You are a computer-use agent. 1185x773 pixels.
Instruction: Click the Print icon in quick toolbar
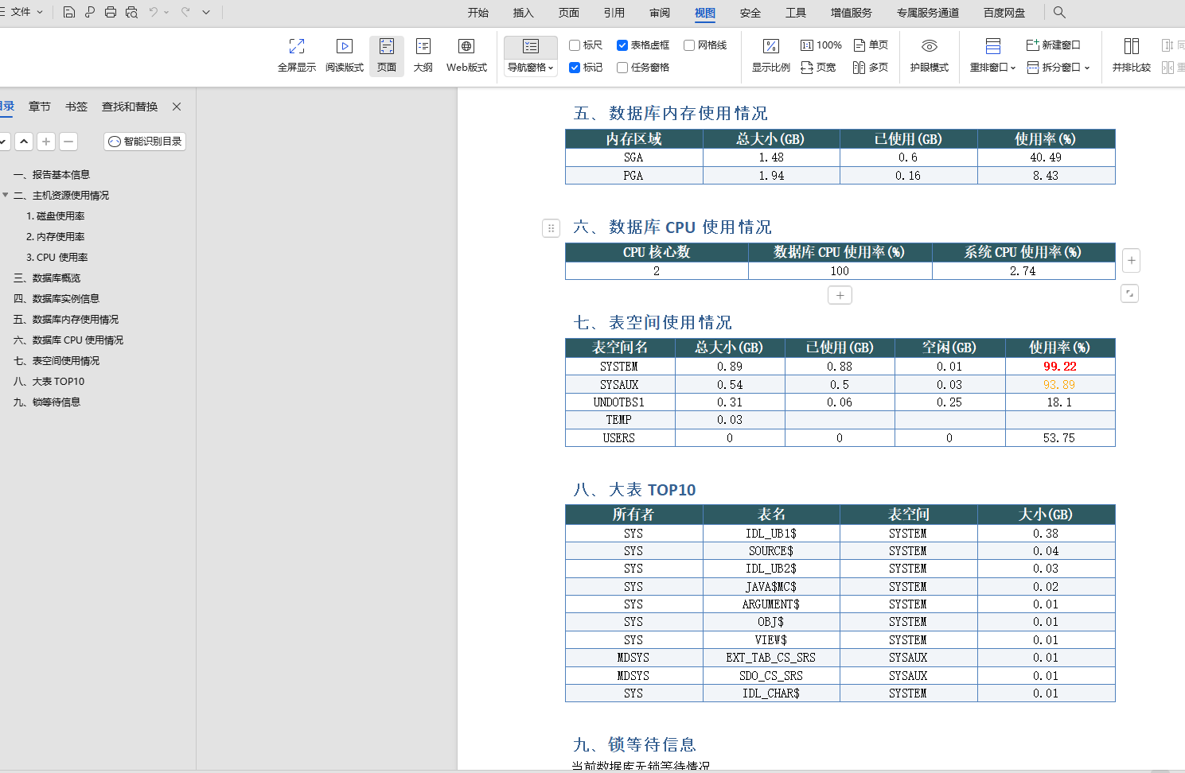(111, 12)
